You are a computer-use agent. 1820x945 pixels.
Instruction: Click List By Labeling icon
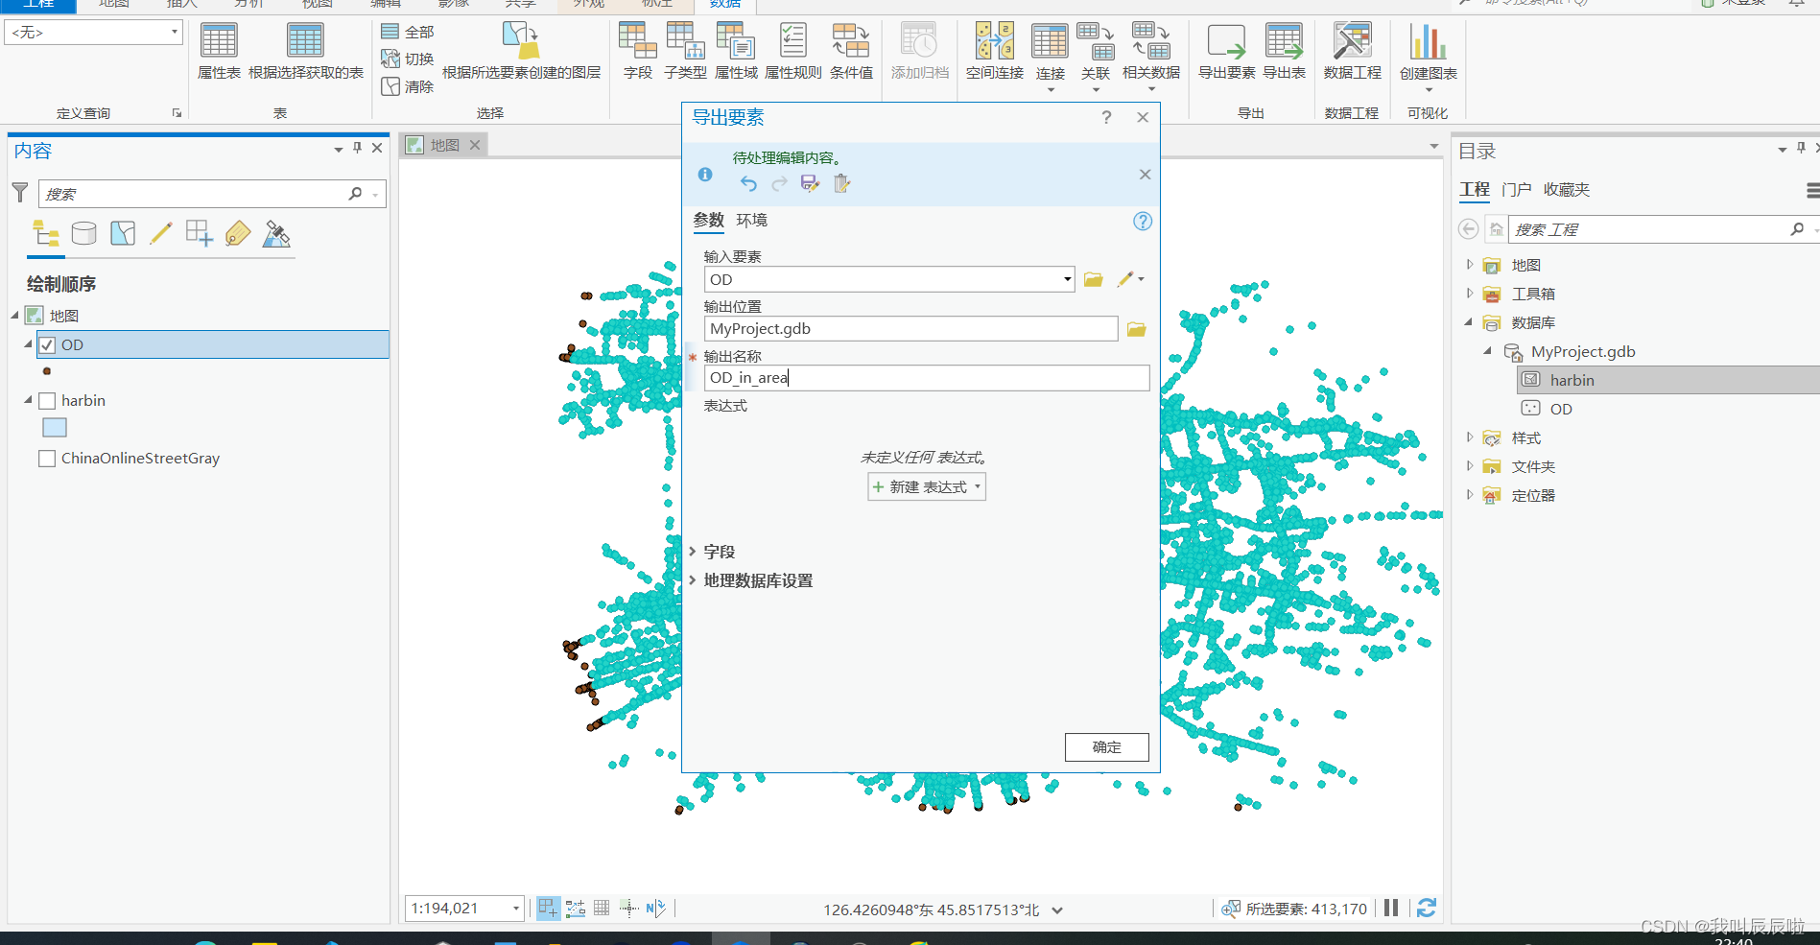[x=238, y=233]
